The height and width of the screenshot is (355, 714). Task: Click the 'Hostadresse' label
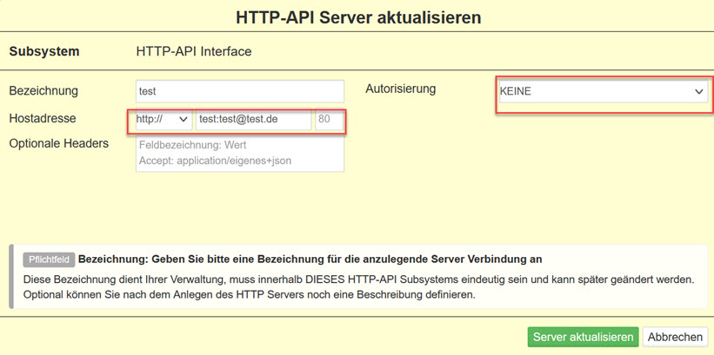43,118
